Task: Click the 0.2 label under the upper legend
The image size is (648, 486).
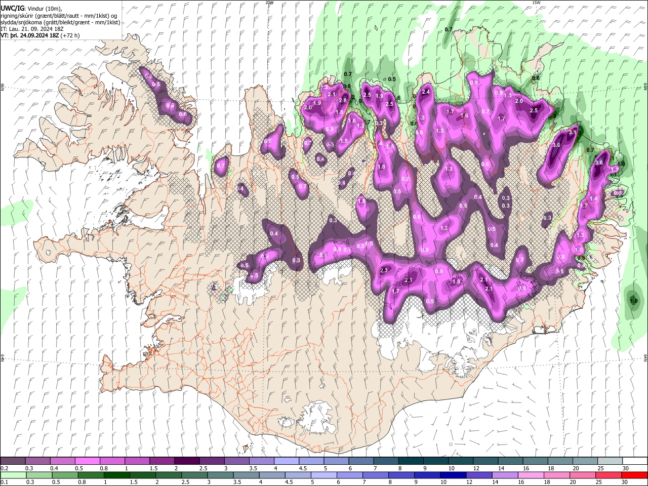Action: click(4, 468)
